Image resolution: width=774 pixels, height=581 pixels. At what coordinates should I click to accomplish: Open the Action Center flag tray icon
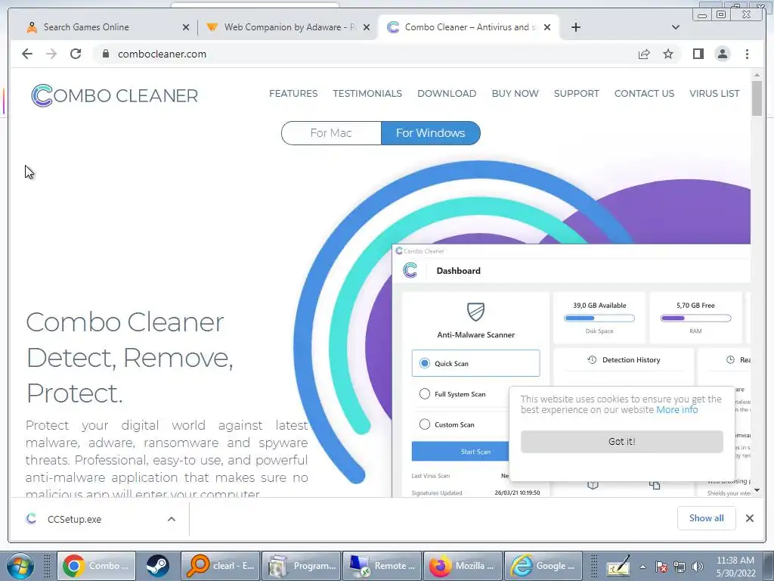661,567
